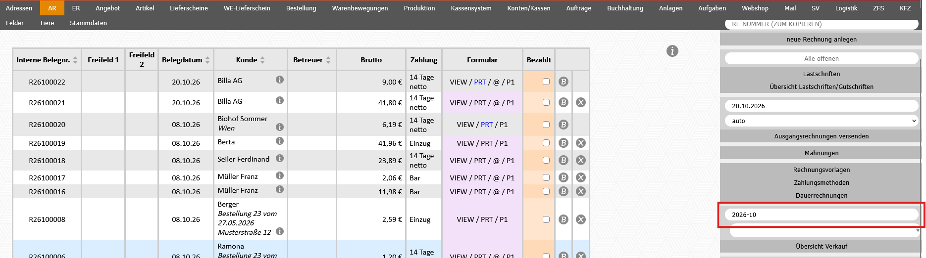Click B icon in row R26100016
The image size is (926, 258).
(564, 191)
